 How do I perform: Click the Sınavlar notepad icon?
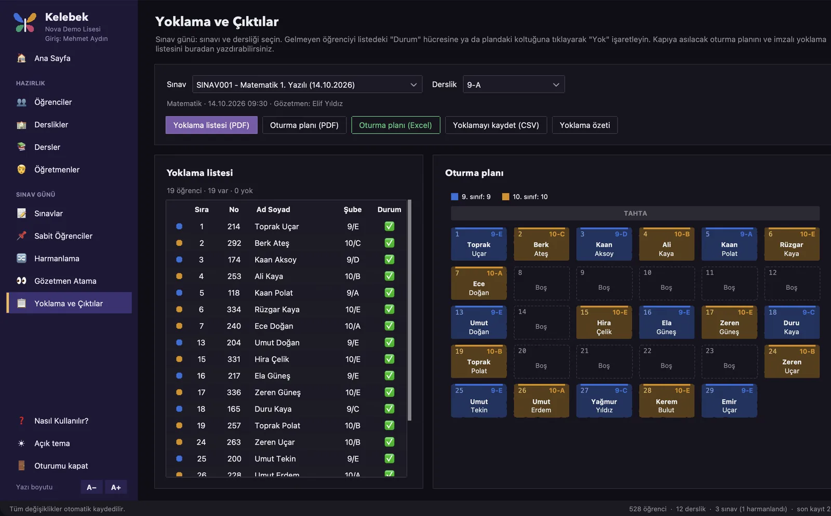(x=21, y=214)
